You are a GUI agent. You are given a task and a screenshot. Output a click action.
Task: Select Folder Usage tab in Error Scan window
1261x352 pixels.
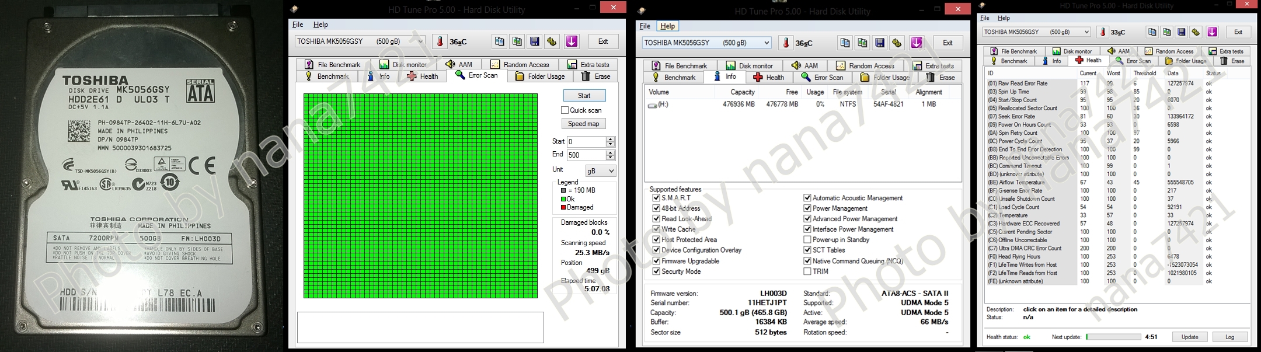tap(540, 76)
